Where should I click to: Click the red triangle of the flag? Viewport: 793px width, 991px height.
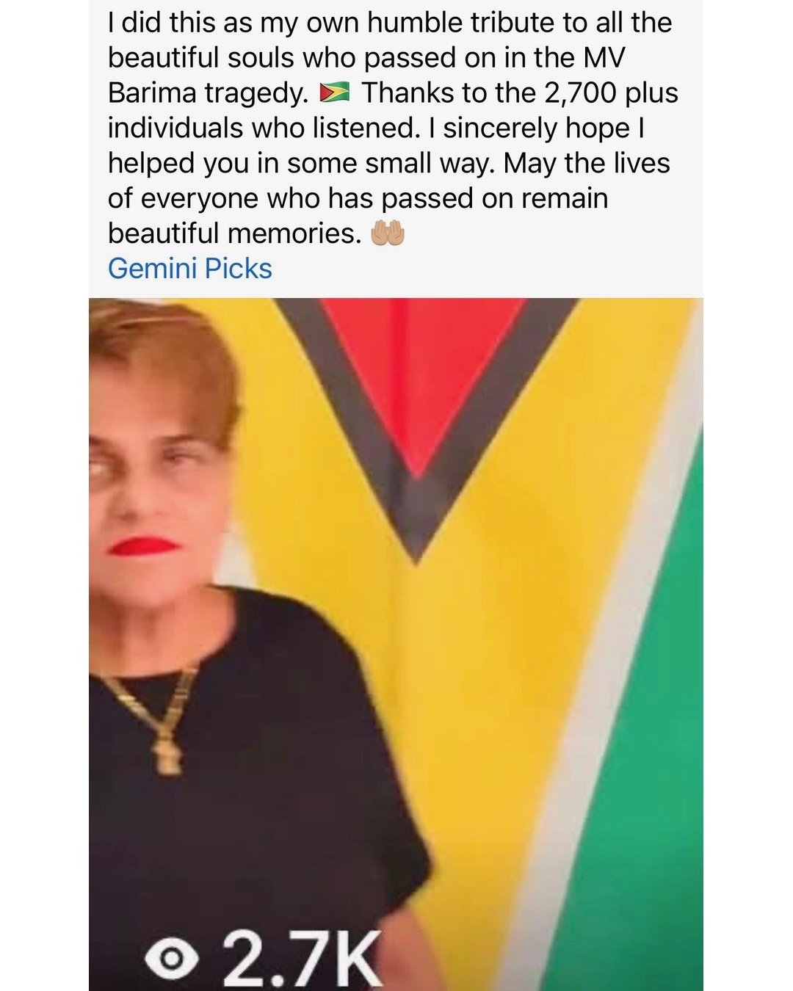pyautogui.click(x=424, y=374)
